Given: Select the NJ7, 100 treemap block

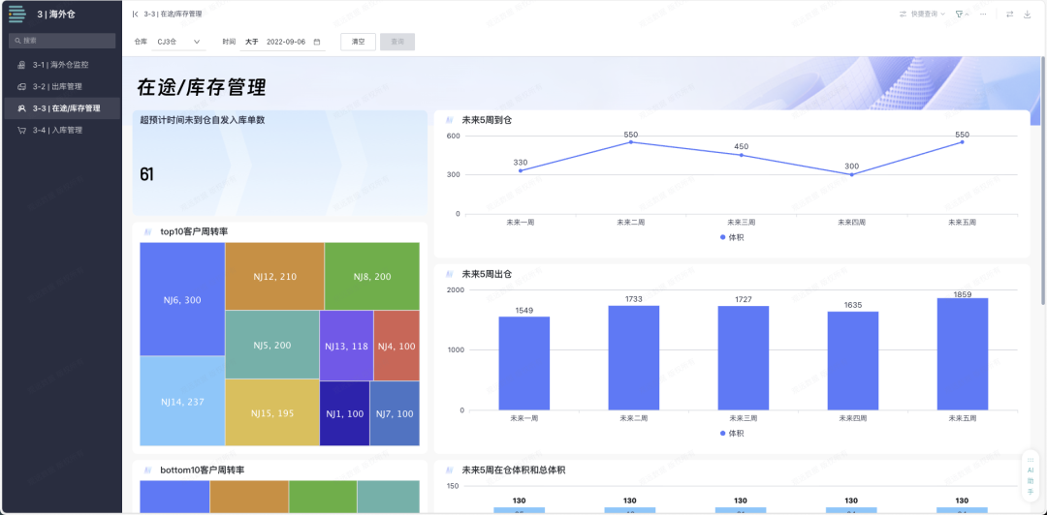Looking at the screenshot, I should [x=395, y=413].
